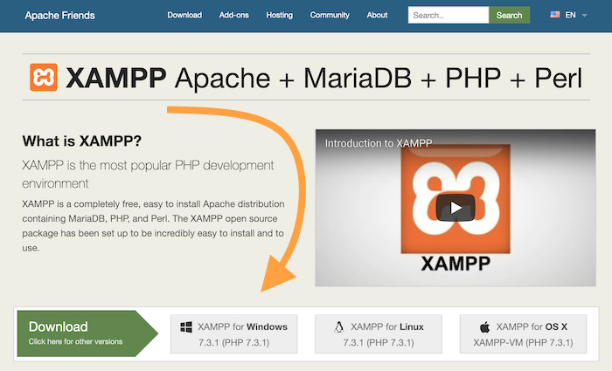Open the Community menu item

[330, 15]
